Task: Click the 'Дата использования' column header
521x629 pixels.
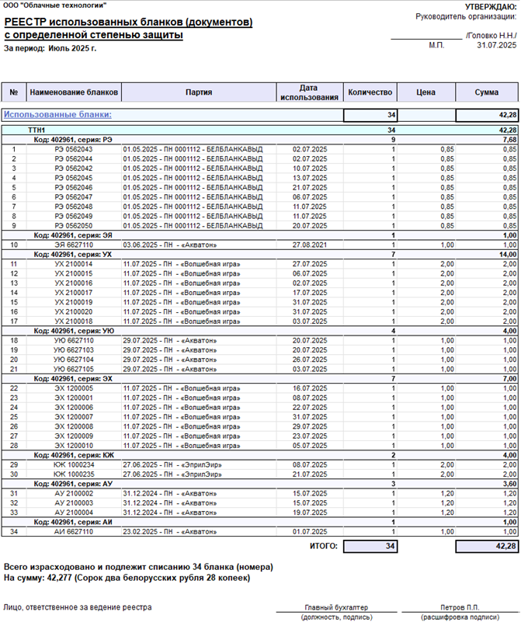Action: (x=309, y=92)
